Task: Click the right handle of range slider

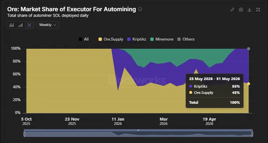Action: (x=252, y=134)
